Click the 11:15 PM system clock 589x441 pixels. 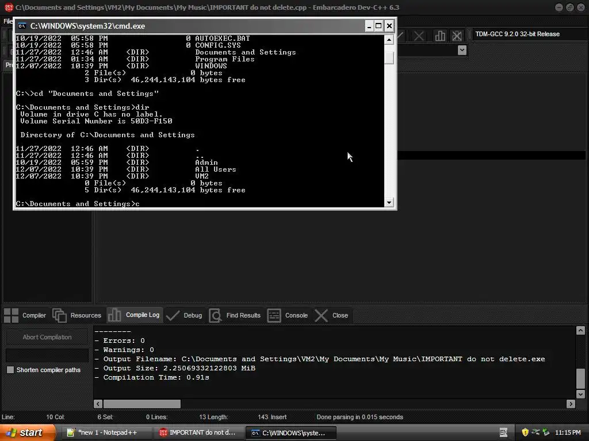coord(568,432)
